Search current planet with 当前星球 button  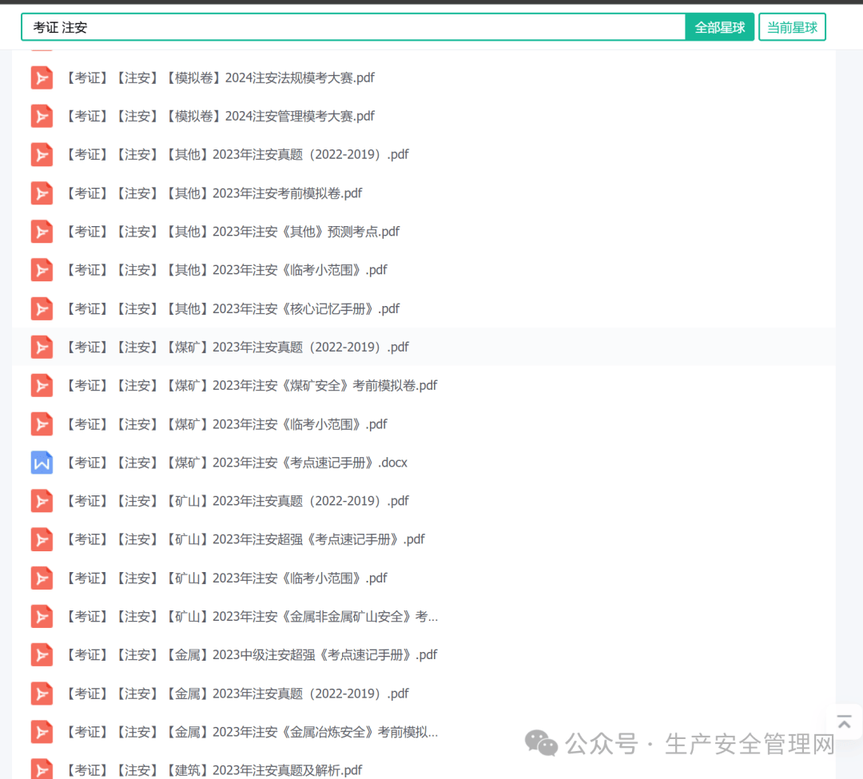click(x=792, y=27)
